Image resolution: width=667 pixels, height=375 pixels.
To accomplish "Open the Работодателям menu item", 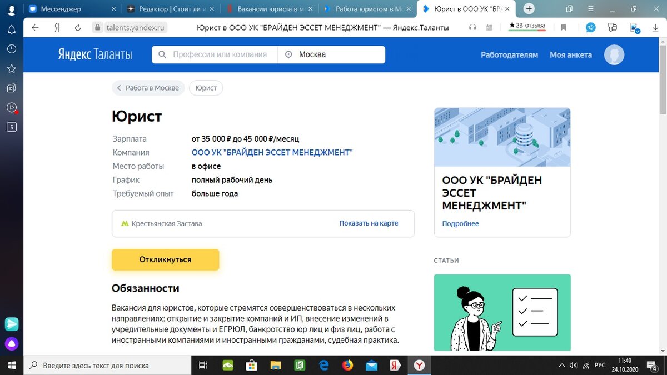I will (x=509, y=54).
